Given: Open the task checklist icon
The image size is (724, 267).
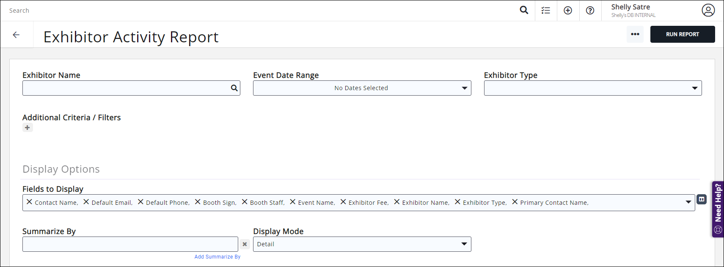Looking at the screenshot, I should click(x=546, y=11).
